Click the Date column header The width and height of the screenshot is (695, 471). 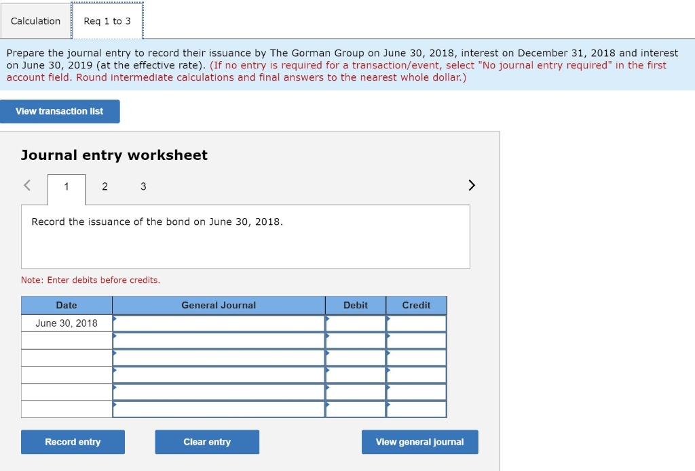click(x=67, y=305)
